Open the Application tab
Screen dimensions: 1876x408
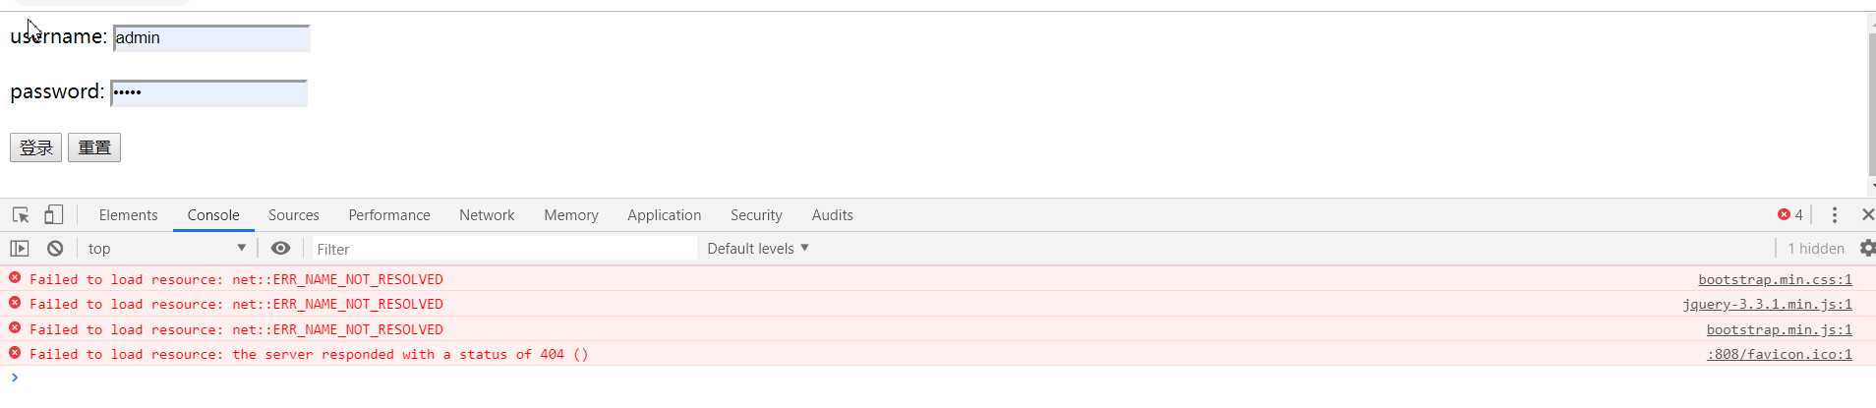(665, 215)
